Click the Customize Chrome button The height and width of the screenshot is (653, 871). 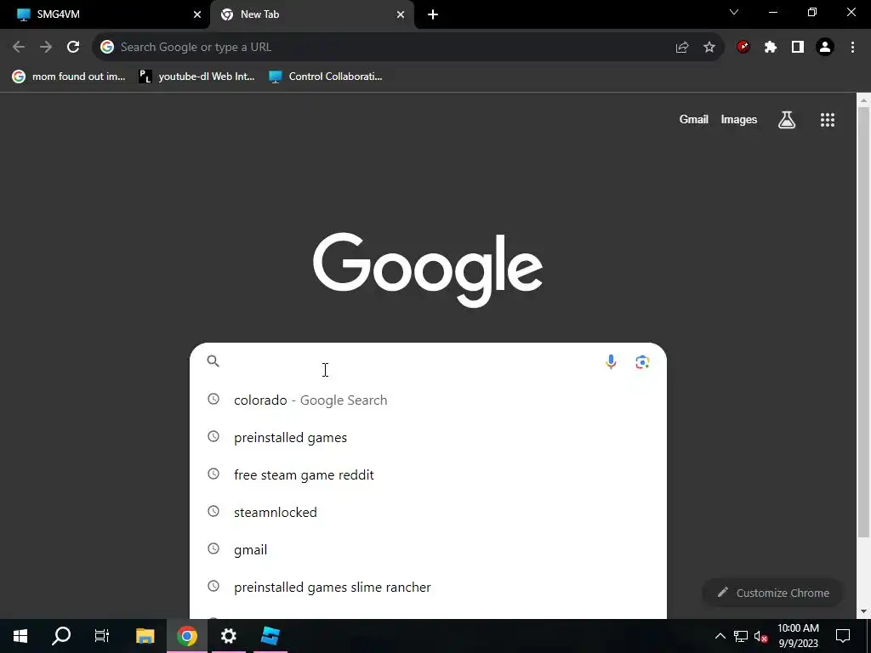pos(772,593)
